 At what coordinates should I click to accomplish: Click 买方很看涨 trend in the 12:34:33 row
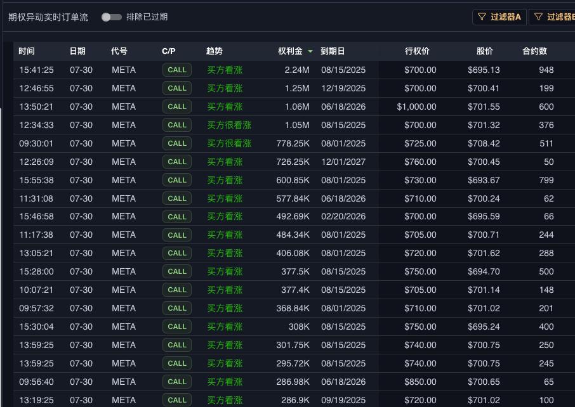[229, 125]
